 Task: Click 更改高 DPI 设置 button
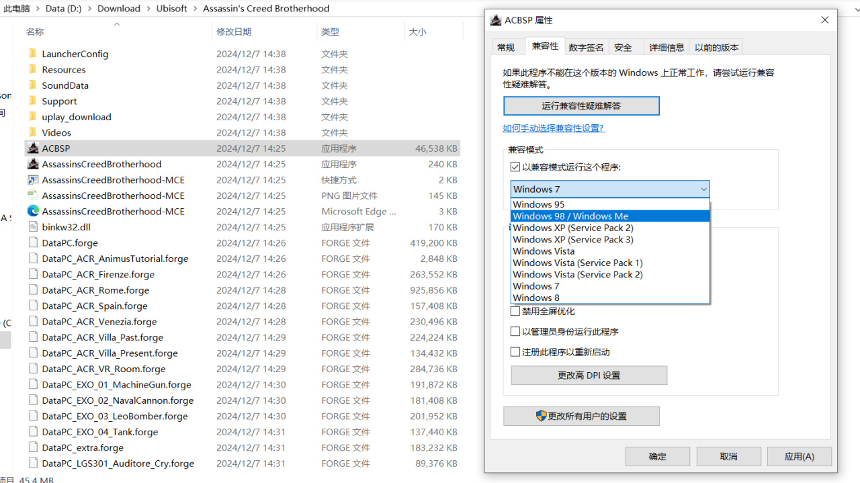(x=589, y=376)
